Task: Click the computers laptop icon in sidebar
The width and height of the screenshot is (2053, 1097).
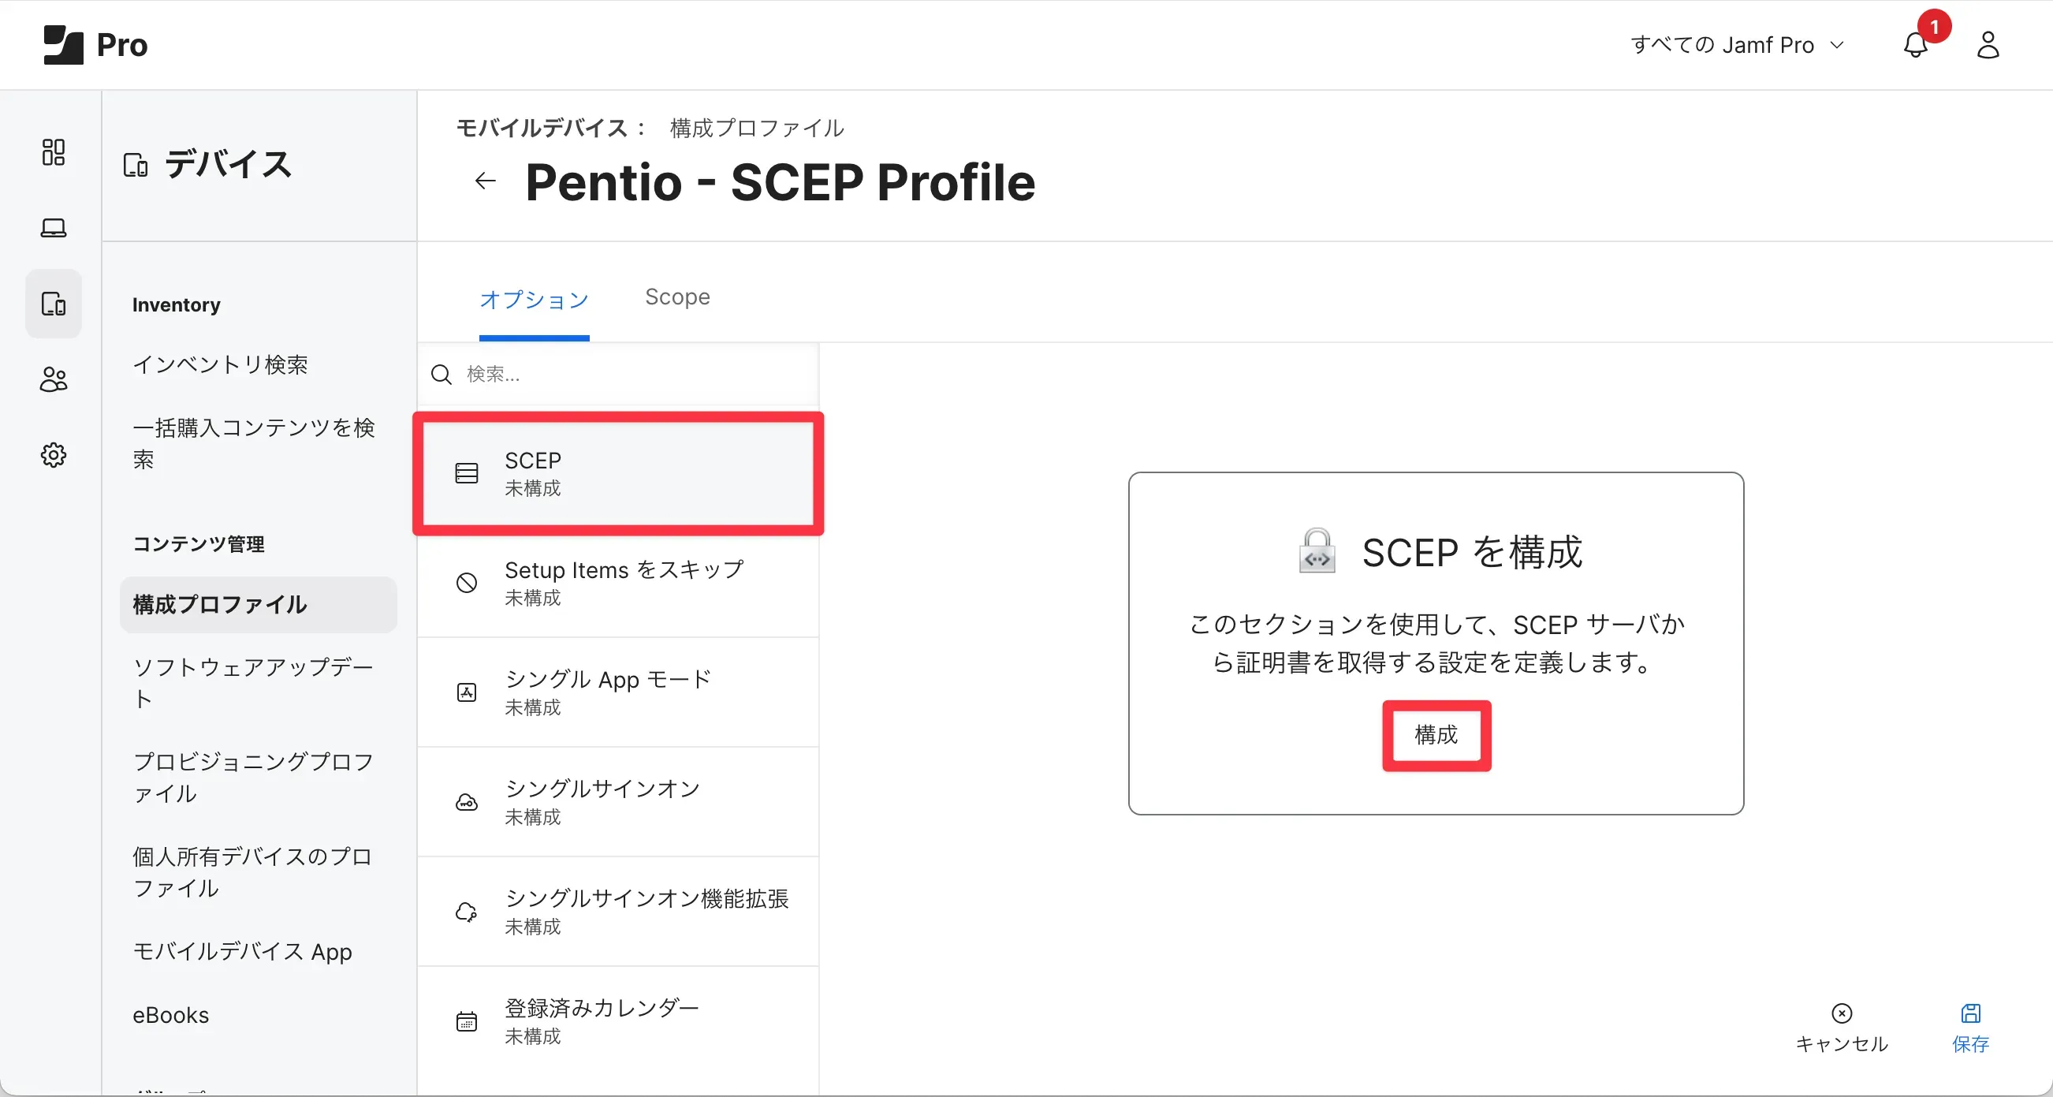Action: click(54, 228)
